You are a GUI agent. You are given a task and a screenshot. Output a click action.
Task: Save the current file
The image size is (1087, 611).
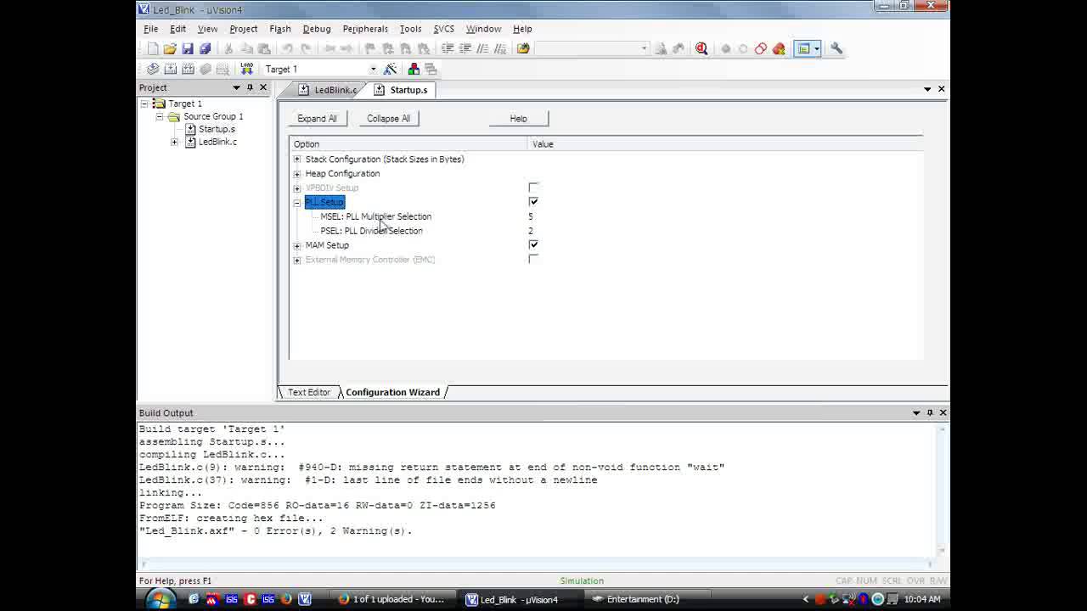click(x=188, y=48)
